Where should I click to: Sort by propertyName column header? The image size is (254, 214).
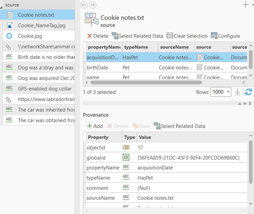click(104, 47)
